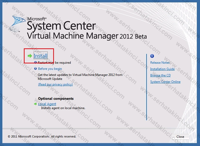The width and height of the screenshot is (200, 146).
Task: Click the blue information icon above Release Notes
Action: [x=152, y=56]
